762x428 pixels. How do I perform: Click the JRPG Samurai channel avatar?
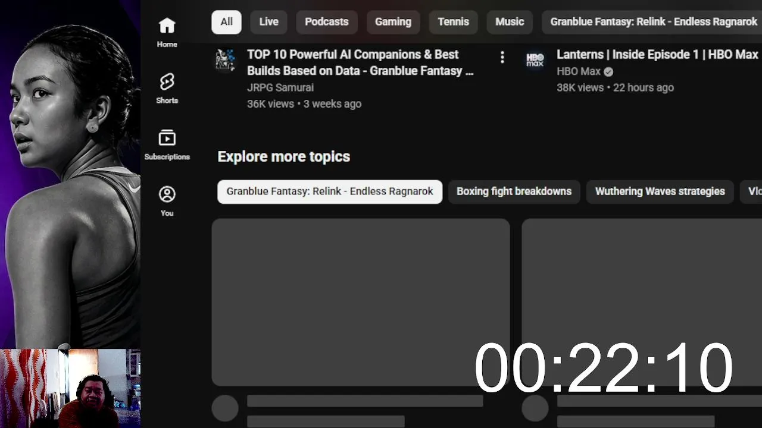pos(225,60)
